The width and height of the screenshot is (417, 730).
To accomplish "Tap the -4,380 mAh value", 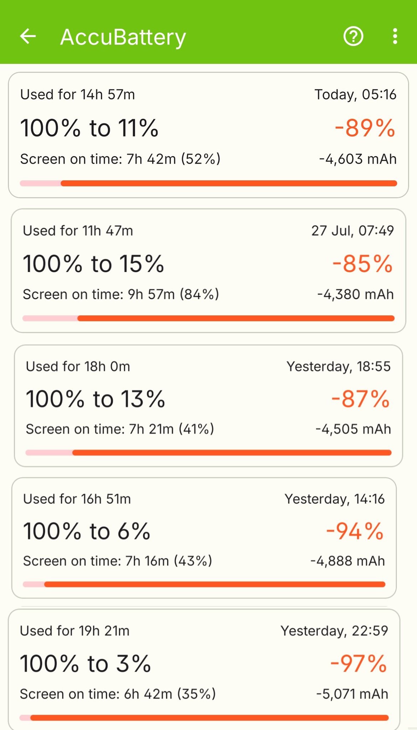I will point(355,294).
